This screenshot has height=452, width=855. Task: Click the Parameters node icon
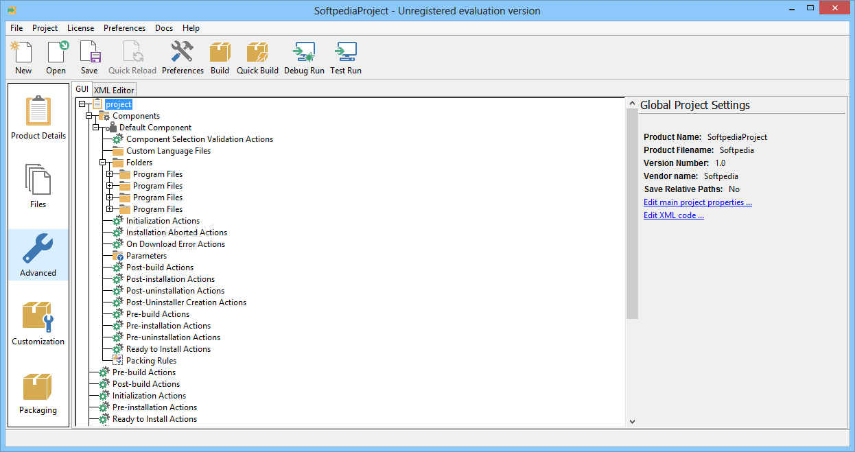coord(118,256)
